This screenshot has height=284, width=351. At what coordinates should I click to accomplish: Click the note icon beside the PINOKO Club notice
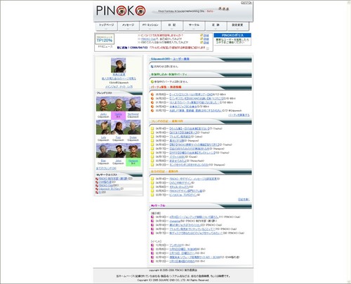click(x=201, y=39)
